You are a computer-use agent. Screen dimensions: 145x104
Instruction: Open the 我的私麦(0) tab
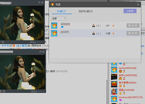[86, 11]
